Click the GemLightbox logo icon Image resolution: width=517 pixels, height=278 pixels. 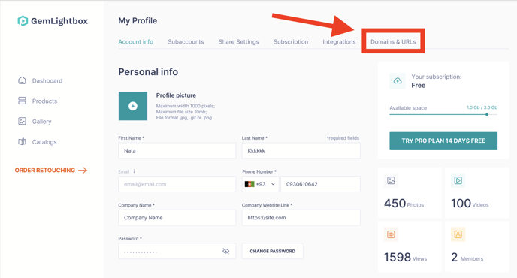click(x=23, y=21)
